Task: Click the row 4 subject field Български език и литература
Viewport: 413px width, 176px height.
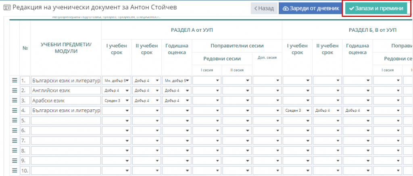Action: pos(66,111)
